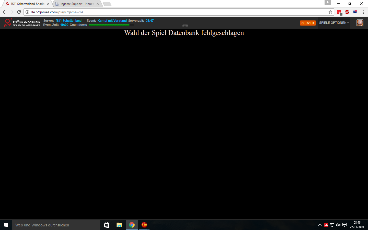The image size is (368, 230).
Task: Switch to the ingame Support tab
Action: click(x=77, y=4)
